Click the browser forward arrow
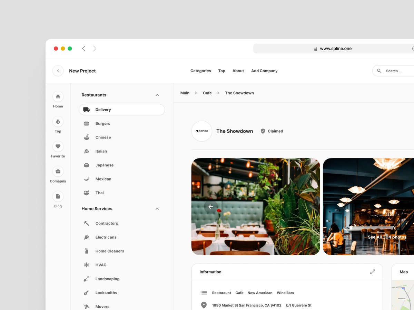This screenshot has height=310, width=414. [x=95, y=49]
